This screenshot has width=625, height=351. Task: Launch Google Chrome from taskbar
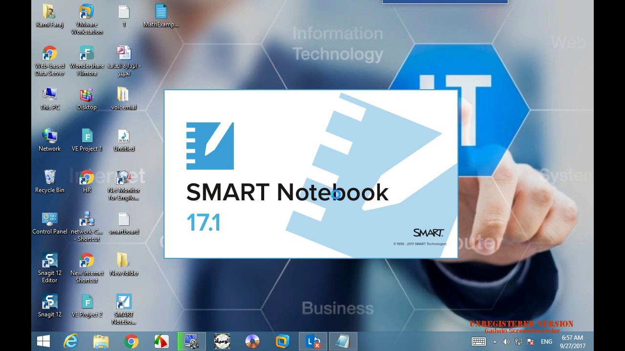pyautogui.click(x=131, y=342)
